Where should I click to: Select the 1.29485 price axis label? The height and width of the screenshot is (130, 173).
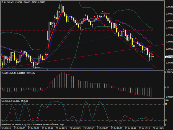click(169, 14)
